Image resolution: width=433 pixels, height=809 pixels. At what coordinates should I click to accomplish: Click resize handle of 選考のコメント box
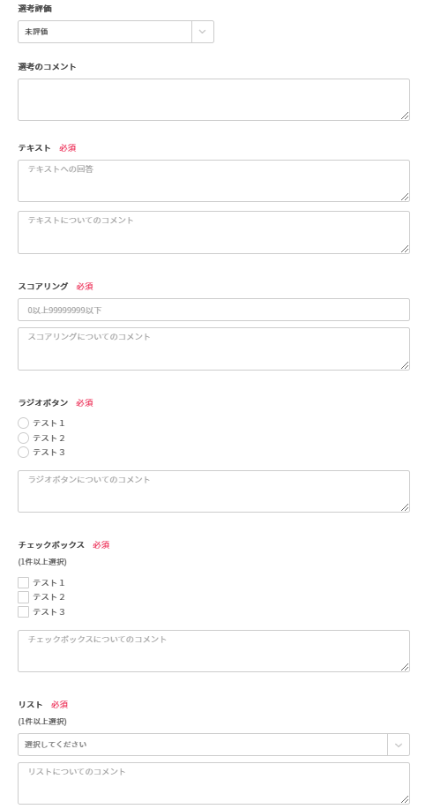tap(405, 116)
